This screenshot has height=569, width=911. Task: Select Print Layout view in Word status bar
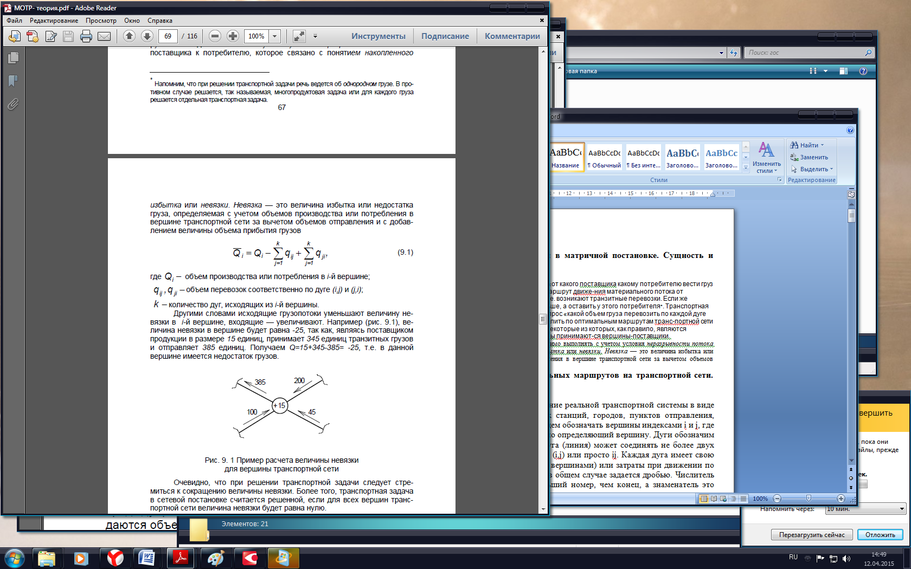click(x=704, y=499)
